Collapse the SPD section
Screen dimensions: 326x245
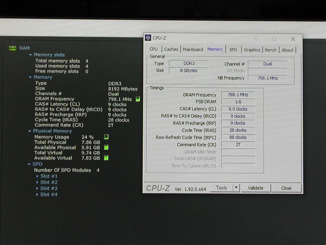30,164
